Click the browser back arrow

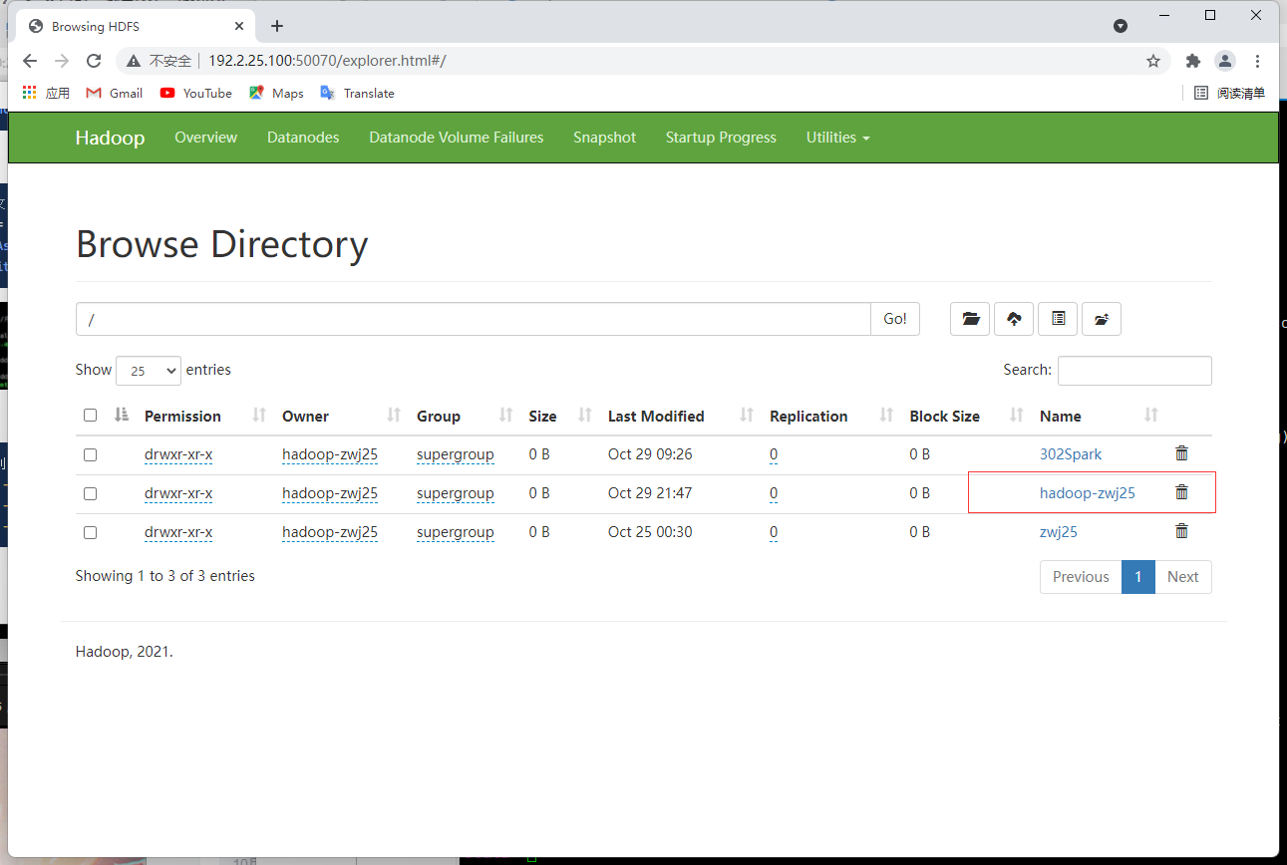[x=30, y=61]
